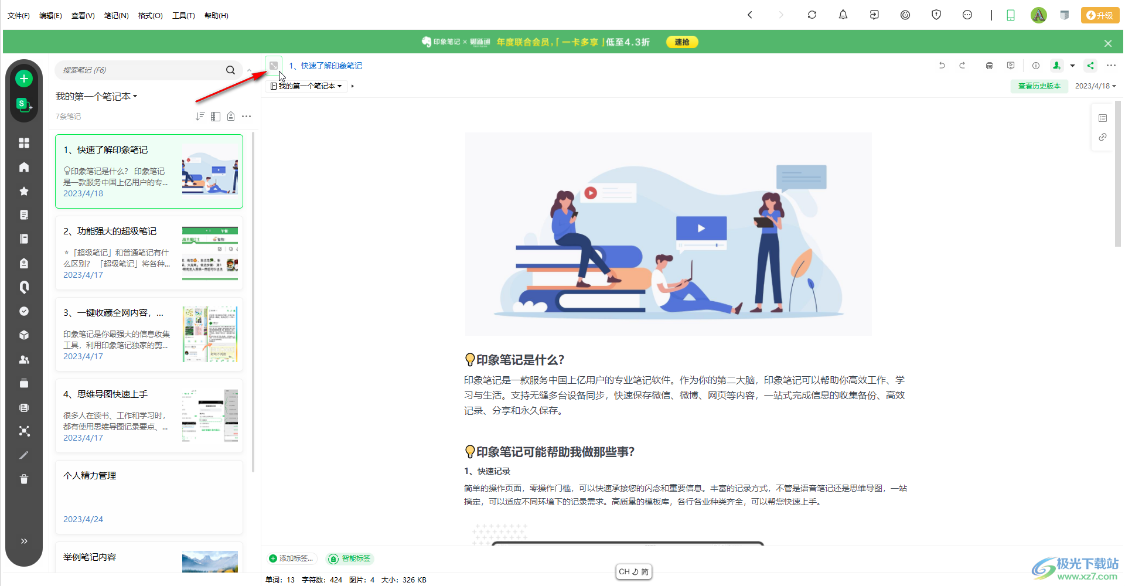1125x586 pixels.
Task: Click the green new note plus button
Action: click(24, 79)
